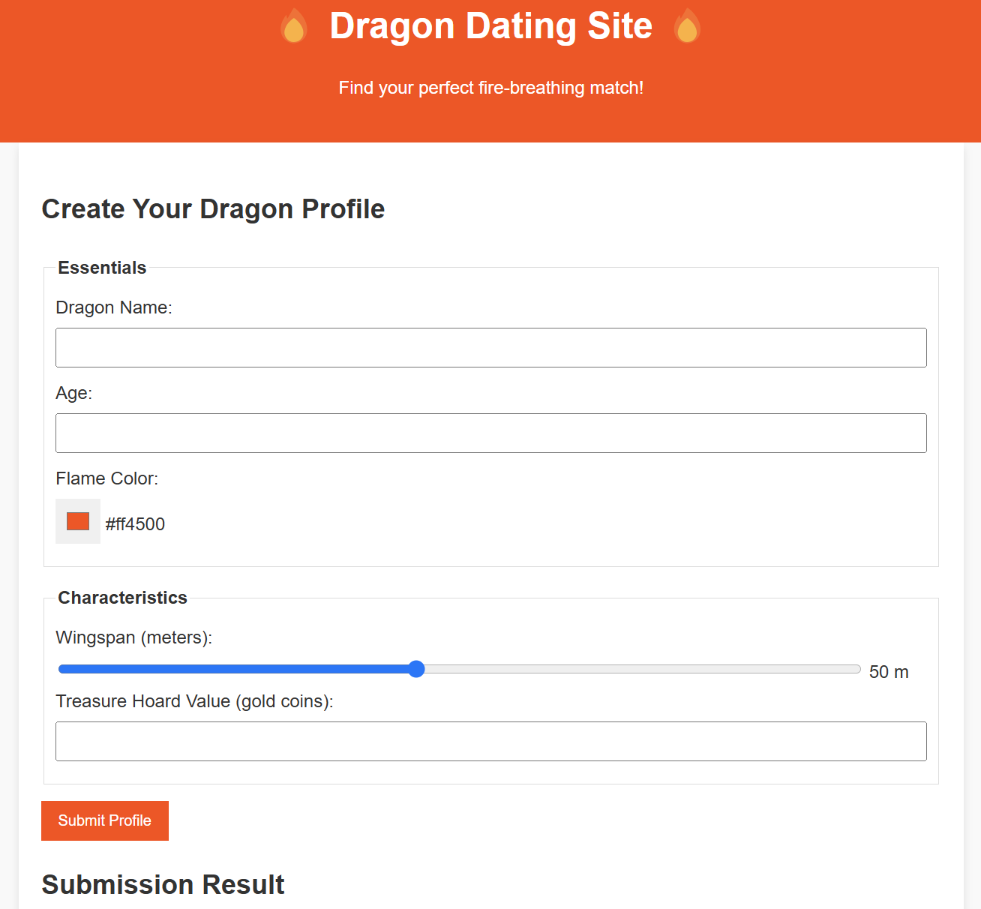Click the Dragon Dating Site title
Image resolution: width=981 pixels, height=909 pixels.
491,25
